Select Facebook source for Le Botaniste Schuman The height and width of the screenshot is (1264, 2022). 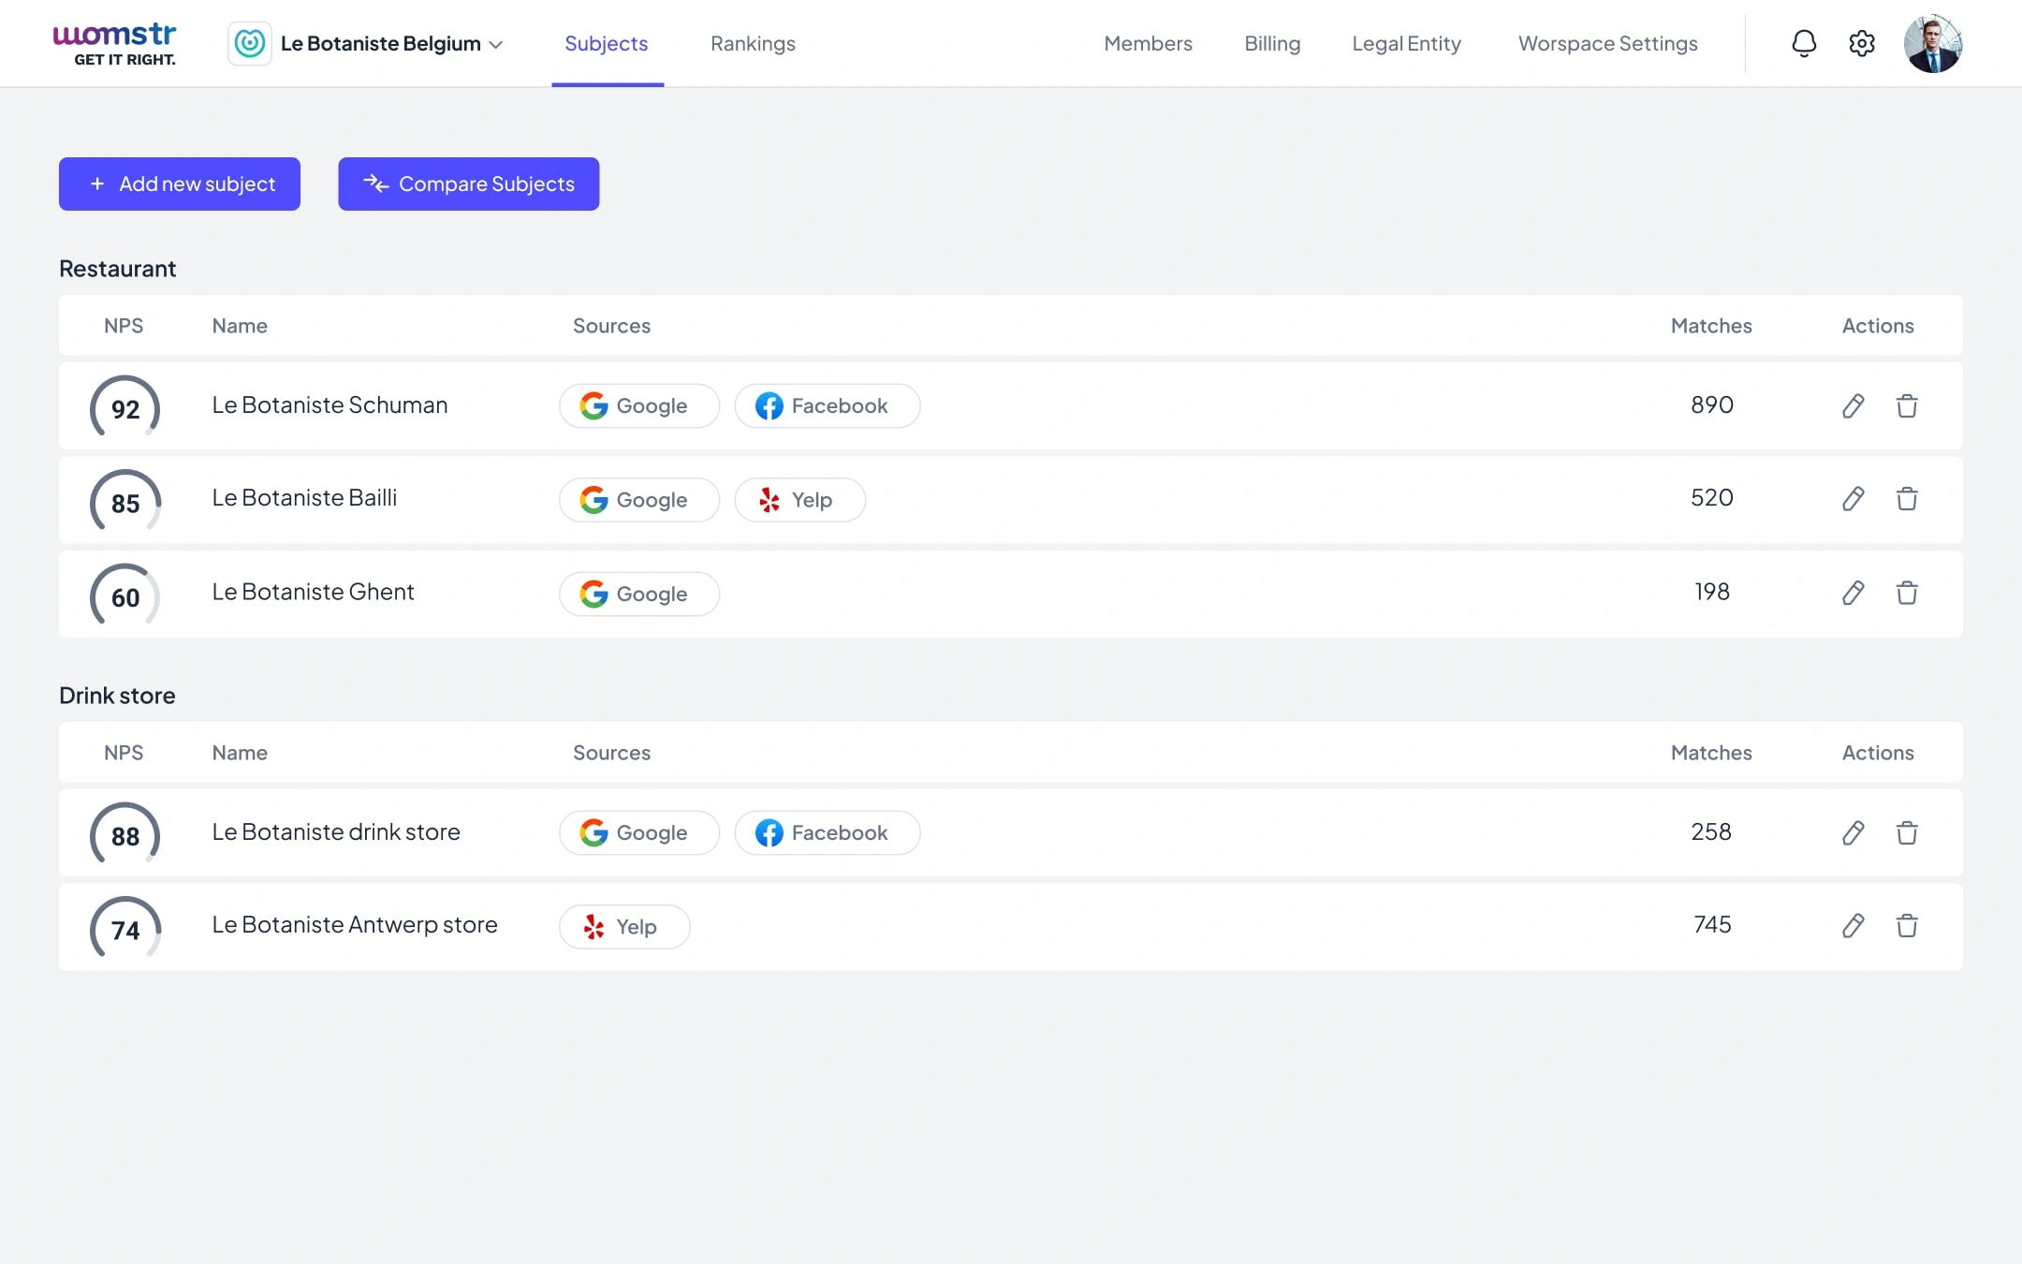tap(828, 405)
